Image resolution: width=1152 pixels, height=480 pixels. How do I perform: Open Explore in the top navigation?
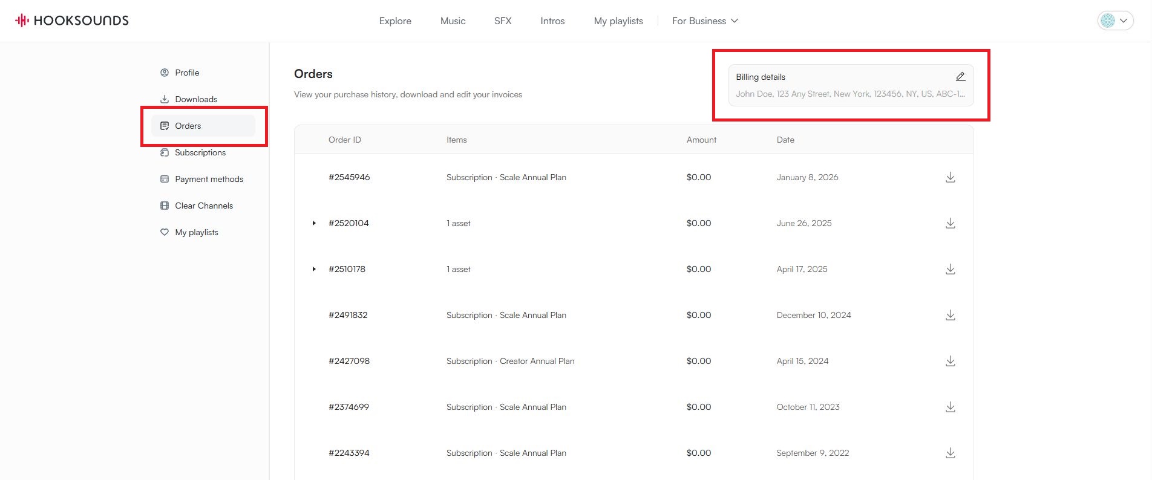point(395,21)
